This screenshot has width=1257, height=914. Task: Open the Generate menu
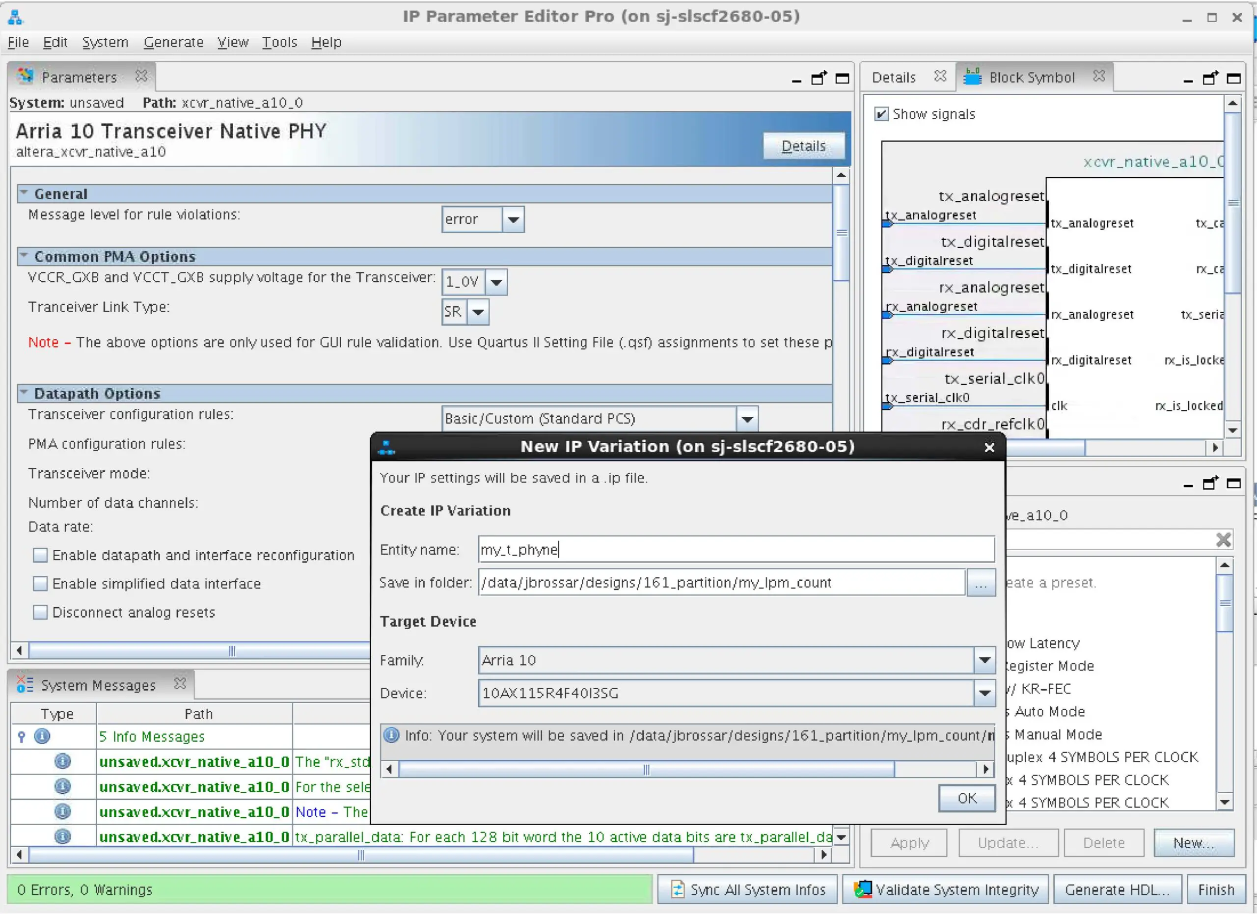(x=173, y=42)
